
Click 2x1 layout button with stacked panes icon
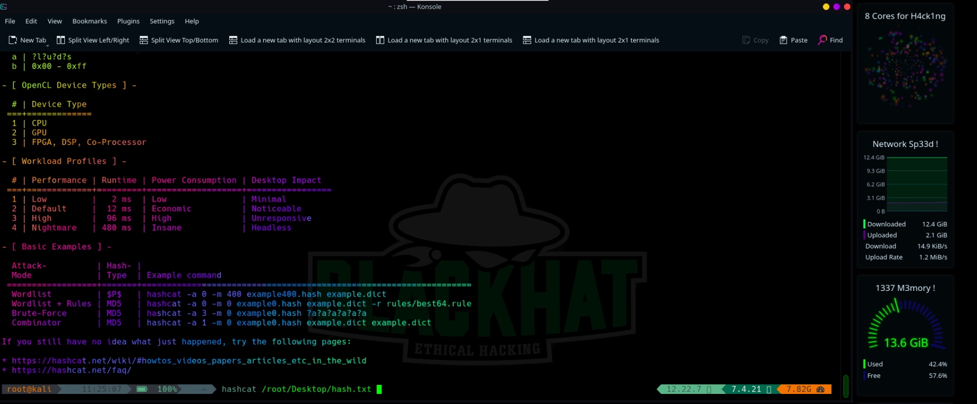point(591,40)
